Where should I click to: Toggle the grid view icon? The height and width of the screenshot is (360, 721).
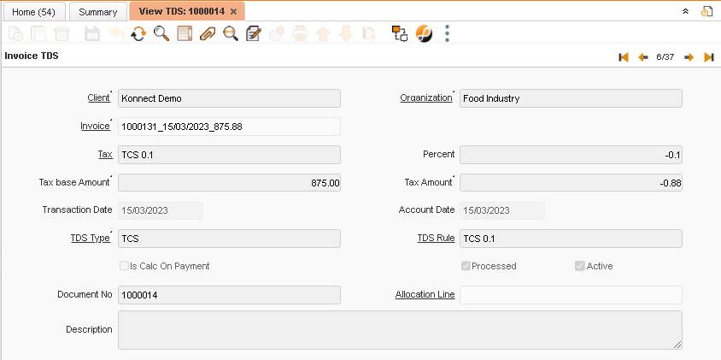click(185, 34)
